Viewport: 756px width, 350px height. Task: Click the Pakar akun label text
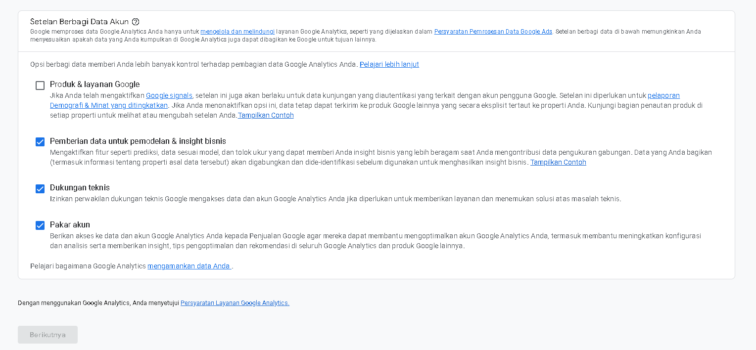click(70, 224)
